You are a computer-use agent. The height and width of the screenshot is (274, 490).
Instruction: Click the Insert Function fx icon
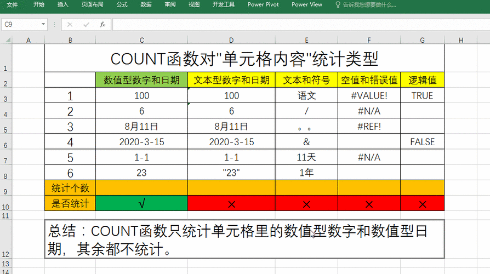[x=102, y=25]
